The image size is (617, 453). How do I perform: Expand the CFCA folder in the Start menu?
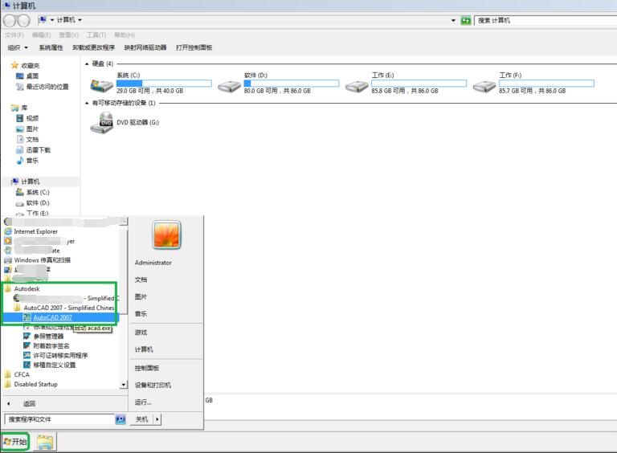tap(17, 374)
